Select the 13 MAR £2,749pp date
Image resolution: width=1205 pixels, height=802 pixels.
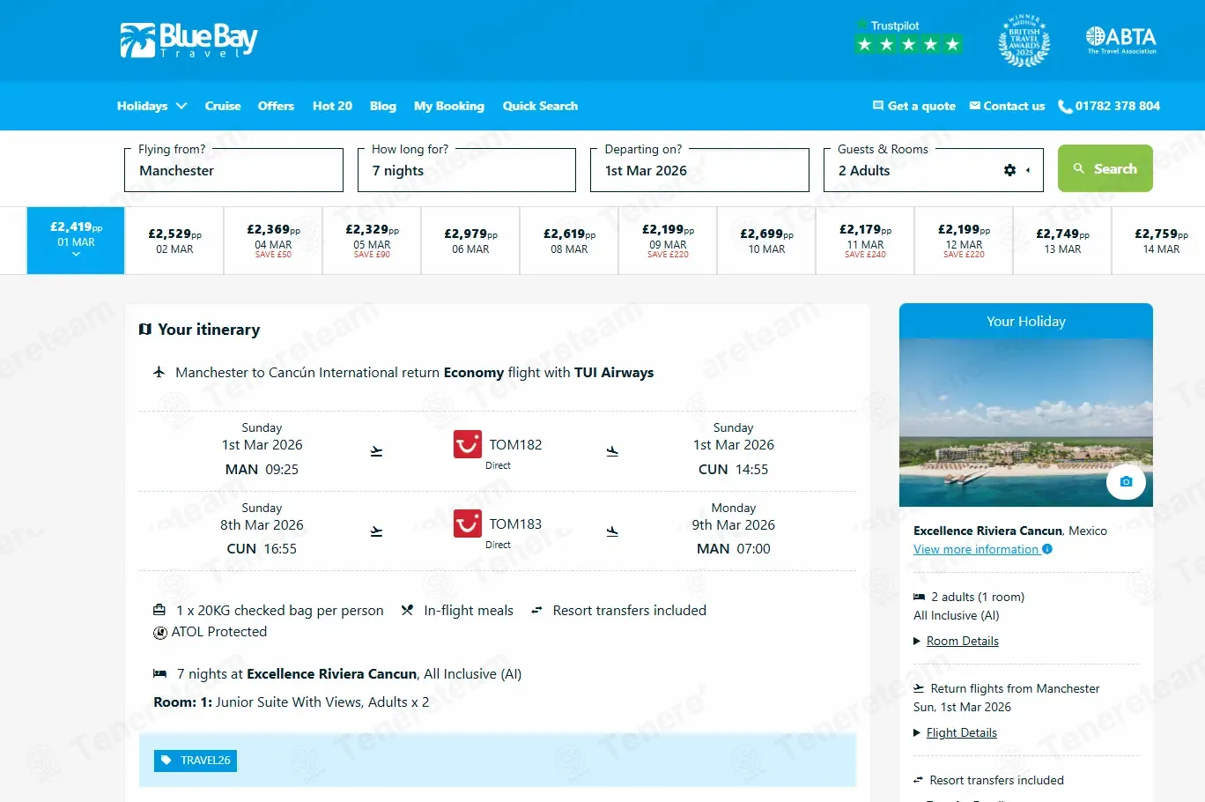[x=1062, y=241]
